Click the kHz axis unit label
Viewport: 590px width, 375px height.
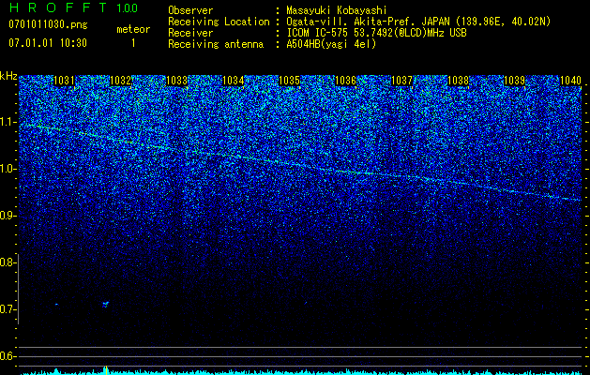[8, 76]
